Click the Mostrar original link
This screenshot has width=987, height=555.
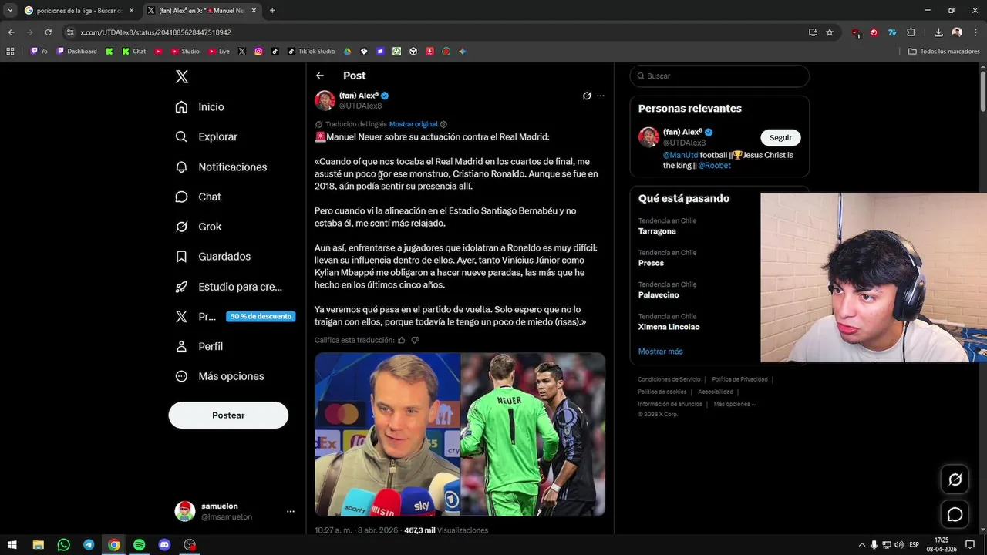point(413,124)
